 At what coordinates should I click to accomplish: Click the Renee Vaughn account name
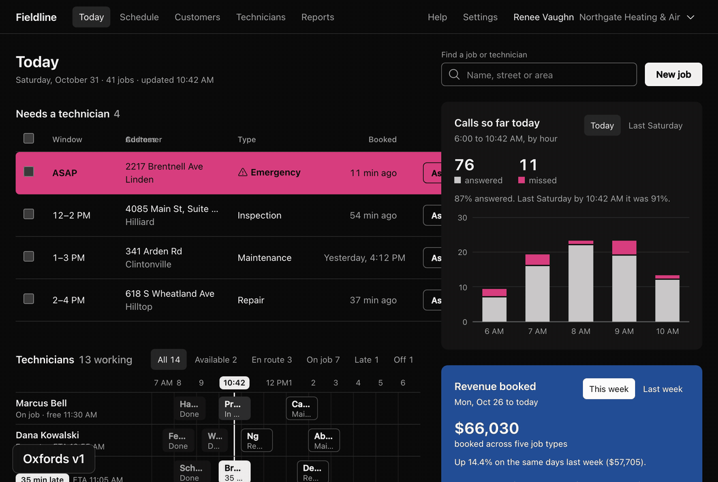(543, 17)
